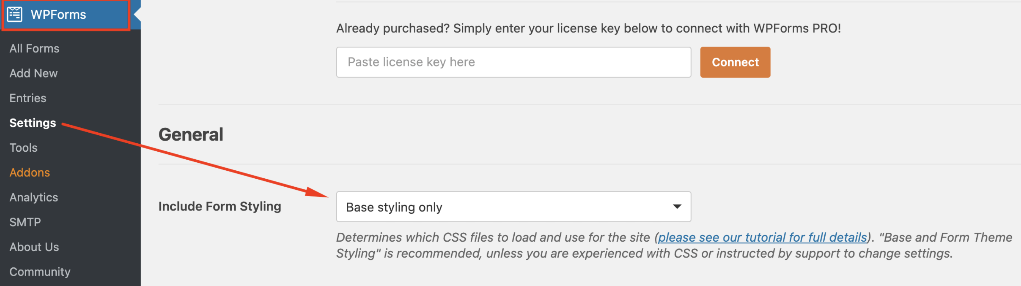Open SMTP submenu item
Viewport: 1021px width, 286px height.
pos(25,222)
